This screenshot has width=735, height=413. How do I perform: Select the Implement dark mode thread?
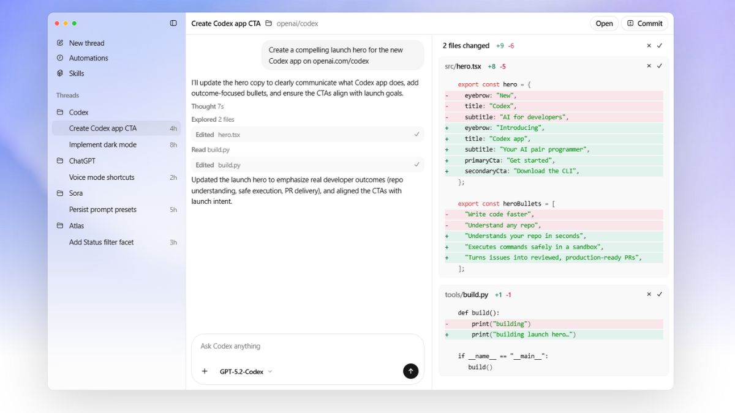tap(102, 144)
